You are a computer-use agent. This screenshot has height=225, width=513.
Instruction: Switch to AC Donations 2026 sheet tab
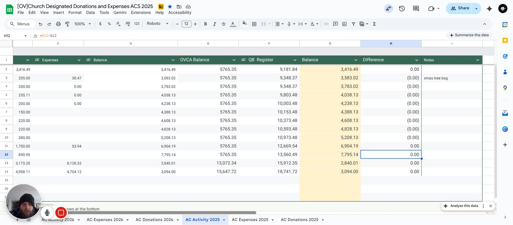click(x=154, y=220)
